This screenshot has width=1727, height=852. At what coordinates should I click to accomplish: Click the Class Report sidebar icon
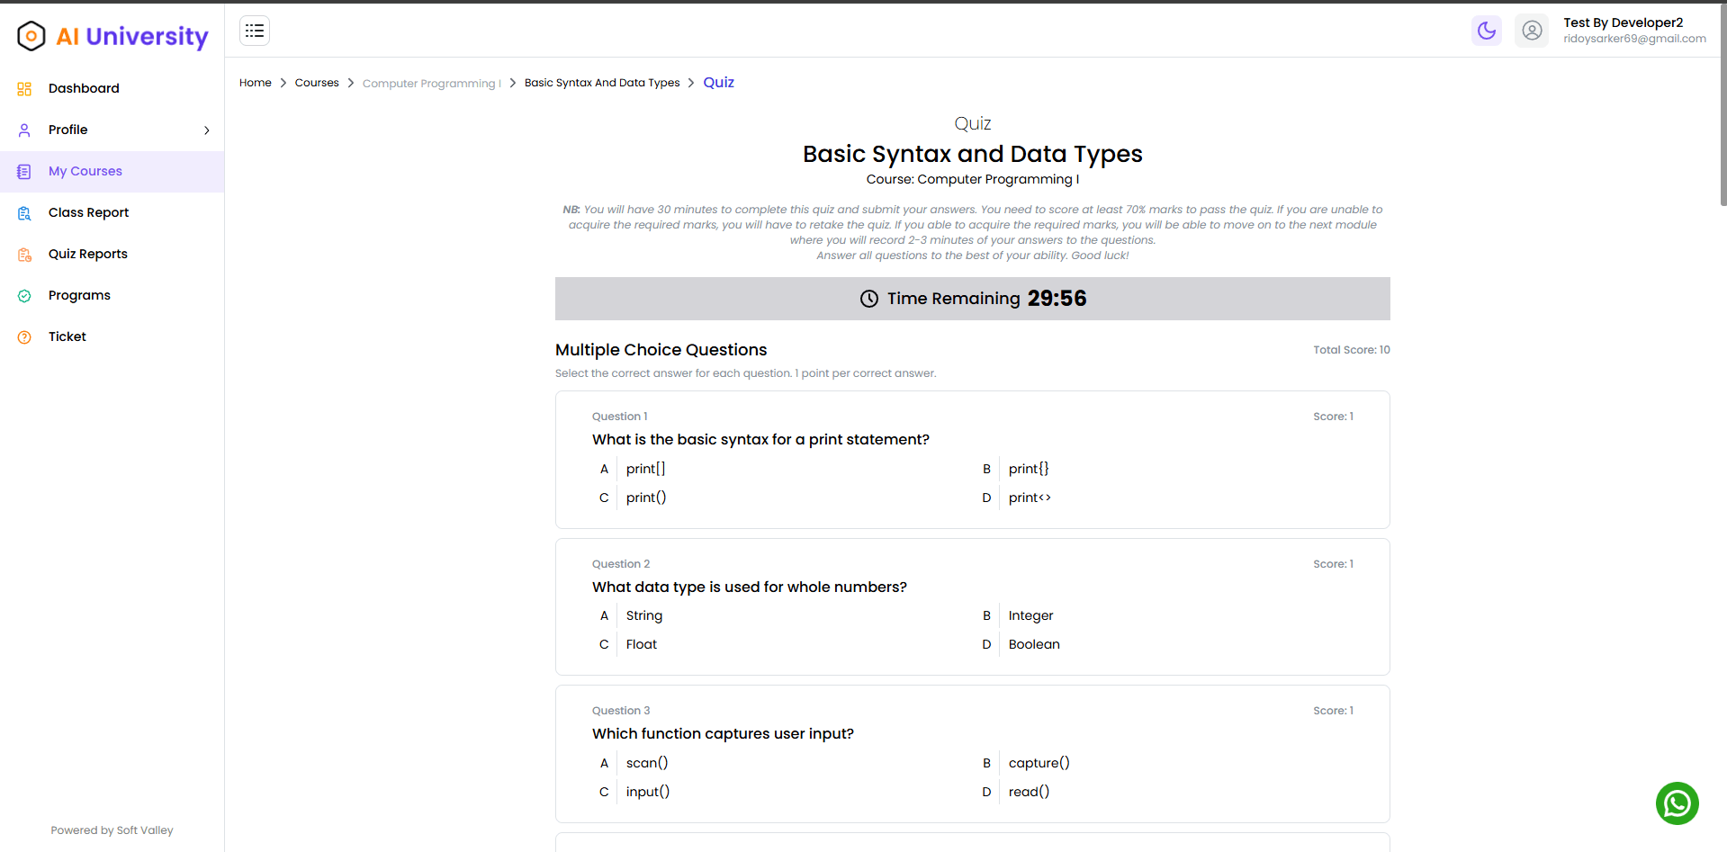coord(24,213)
